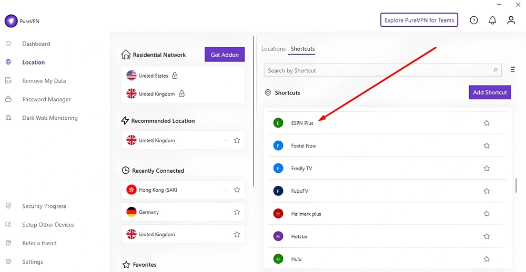Favorite the Frndly TV shortcut star
The image size is (526, 272).
[487, 168]
